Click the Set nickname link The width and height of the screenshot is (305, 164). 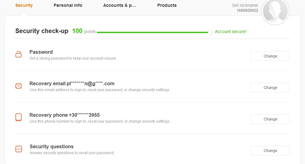[x=245, y=5]
